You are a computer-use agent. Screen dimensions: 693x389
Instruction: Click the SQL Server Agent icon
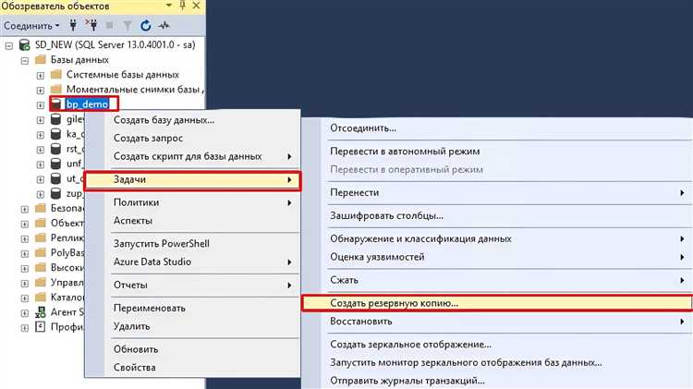click(x=40, y=311)
